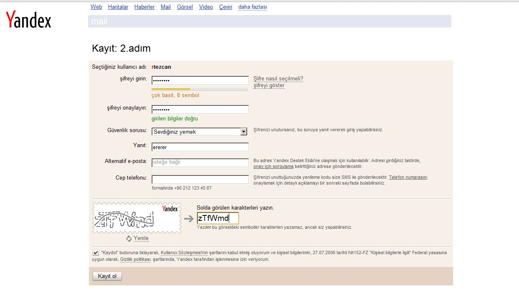Click the 'çok basit, 8 sembol' message
This screenshot has height=295, width=519.
tap(175, 95)
